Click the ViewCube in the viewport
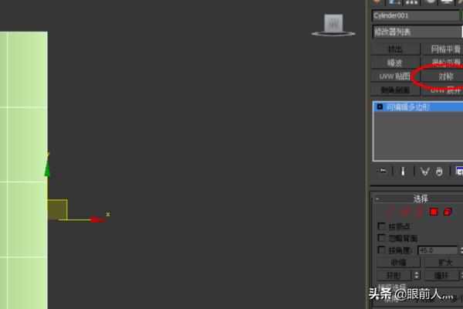Image resolution: width=463 pixels, height=309 pixels. click(x=333, y=25)
